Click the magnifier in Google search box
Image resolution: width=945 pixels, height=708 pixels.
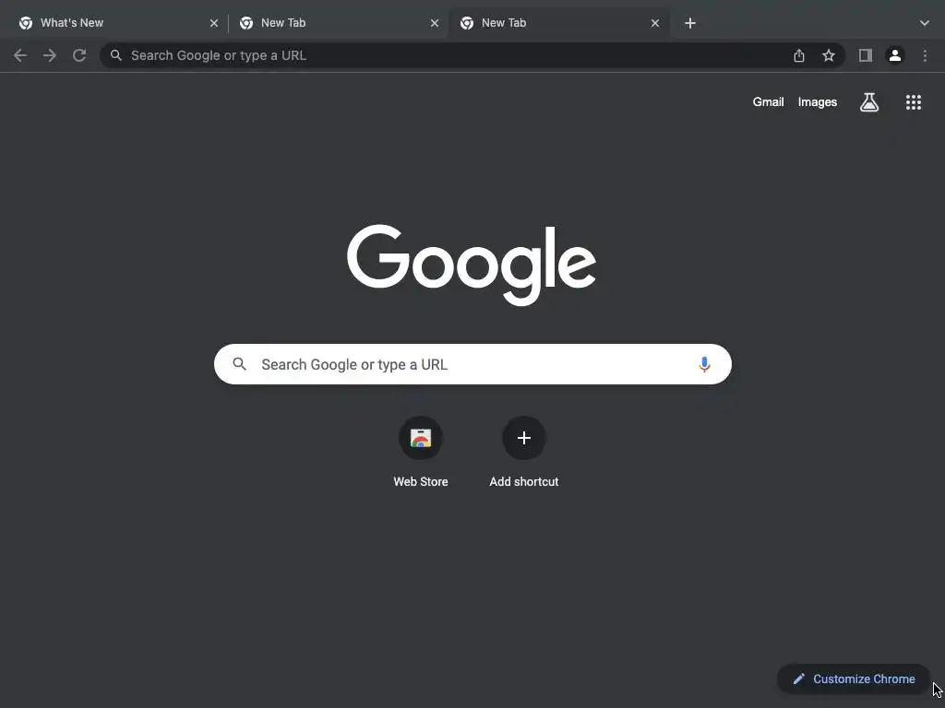tap(239, 364)
